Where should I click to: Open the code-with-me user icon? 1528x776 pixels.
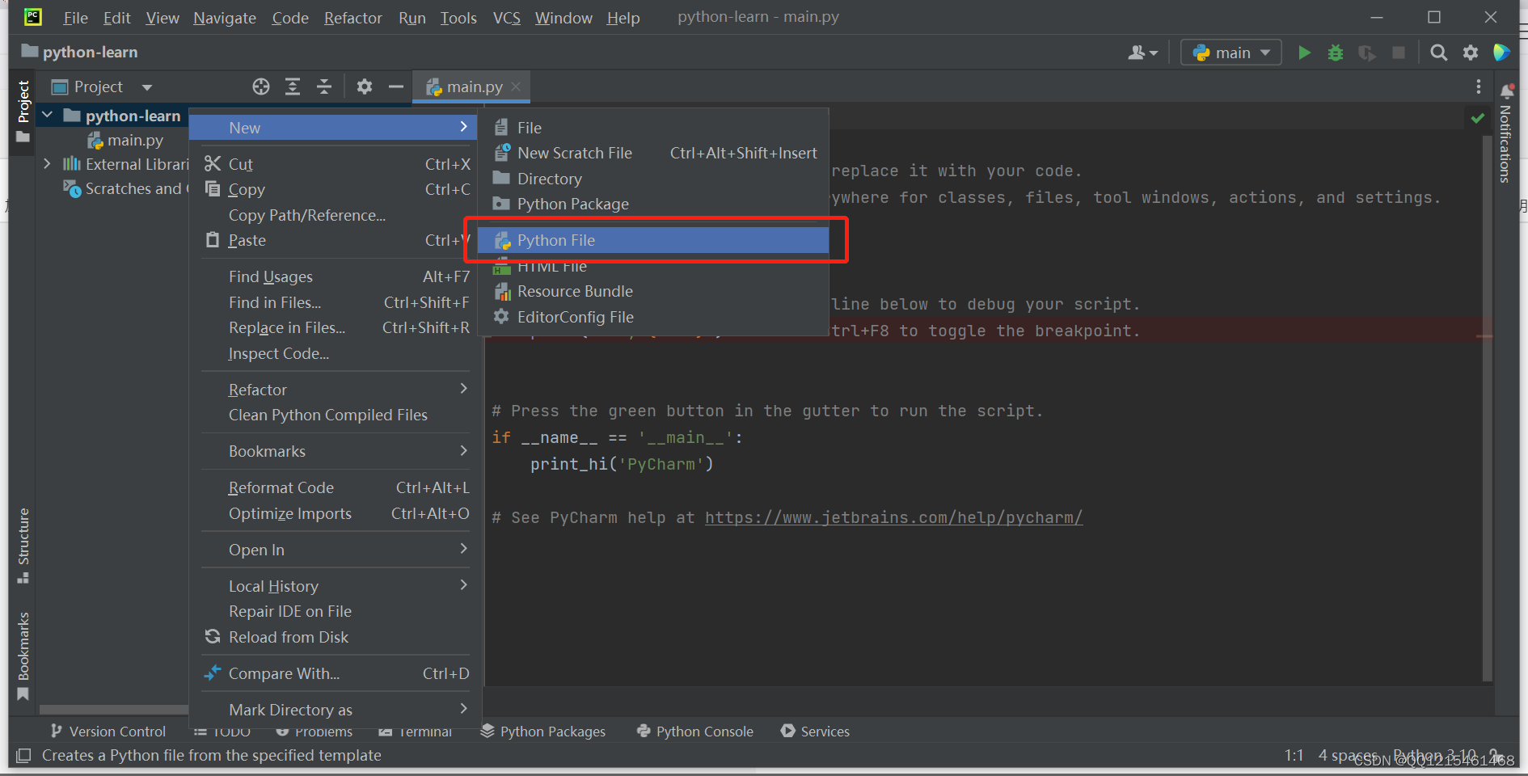(1142, 53)
